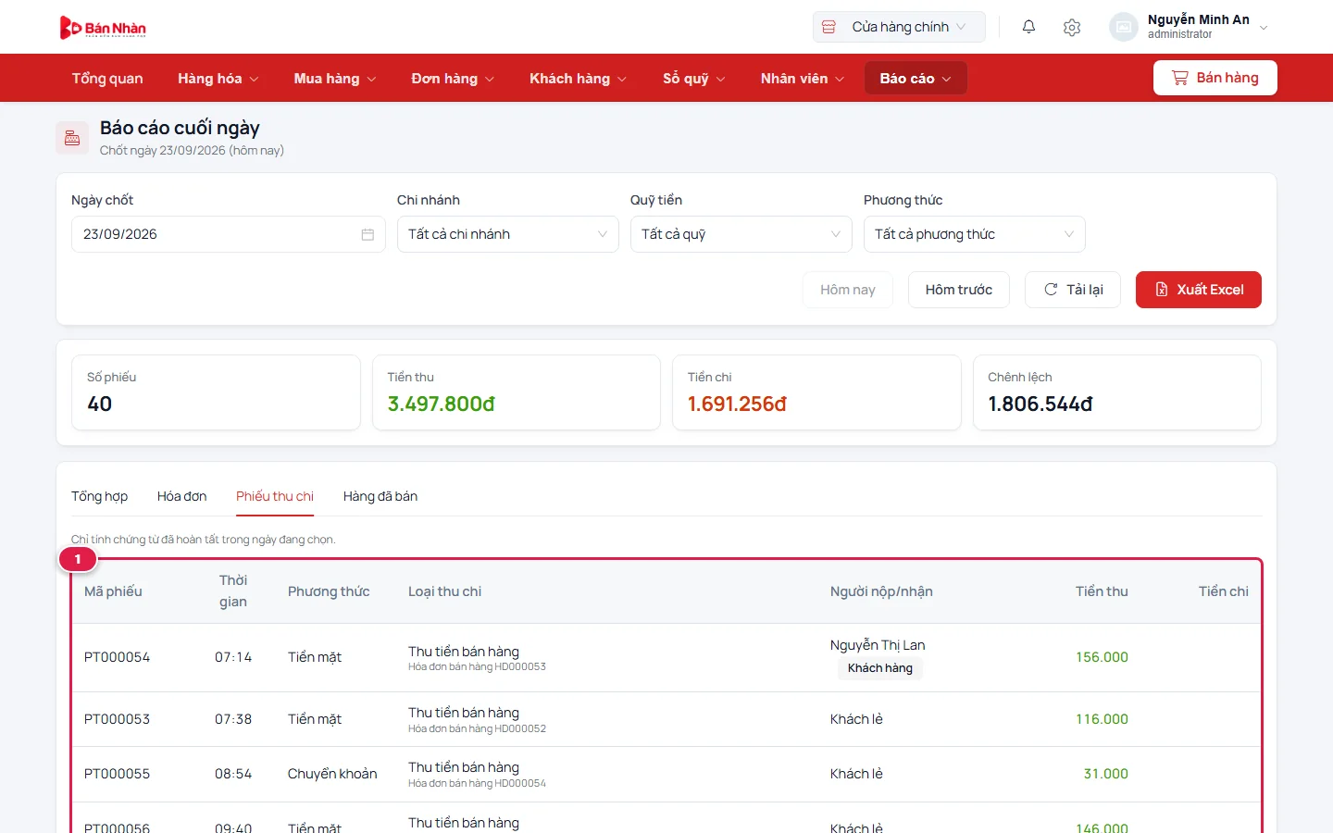Click voucher code PT000055

117,774
